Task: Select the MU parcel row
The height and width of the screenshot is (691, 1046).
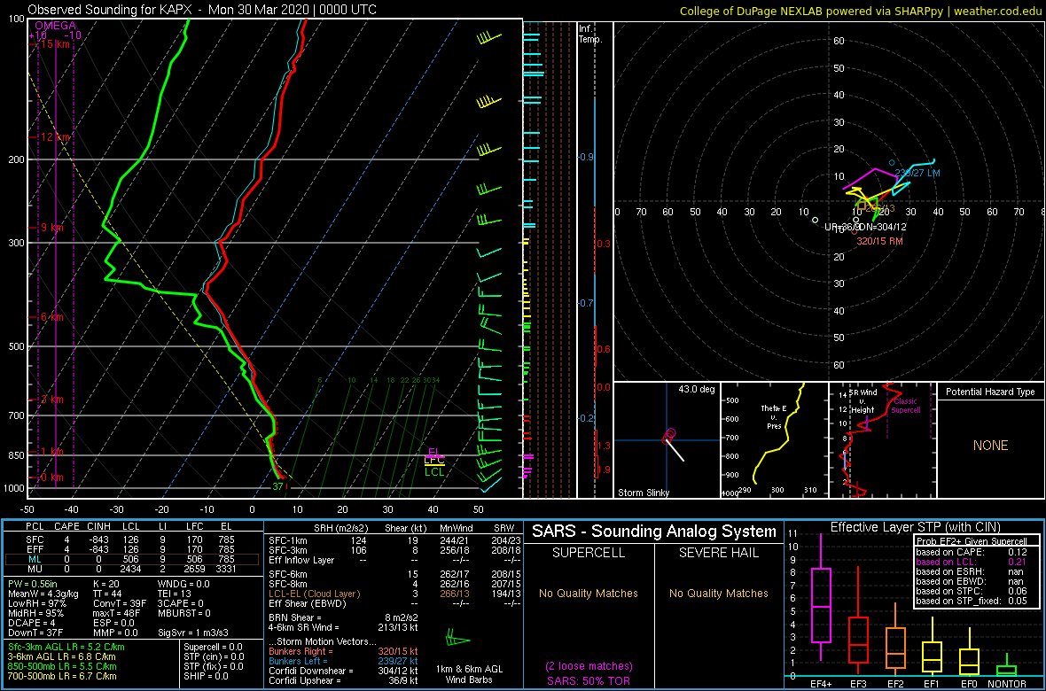Action: pyautogui.click(x=133, y=568)
